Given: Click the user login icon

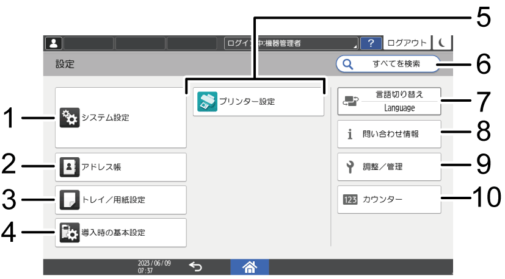Looking at the screenshot, I should tap(54, 43).
